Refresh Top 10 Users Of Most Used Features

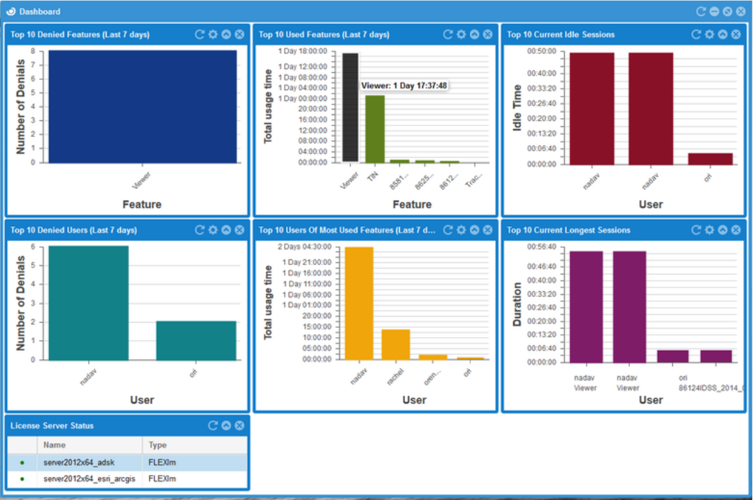click(x=447, y=230)
